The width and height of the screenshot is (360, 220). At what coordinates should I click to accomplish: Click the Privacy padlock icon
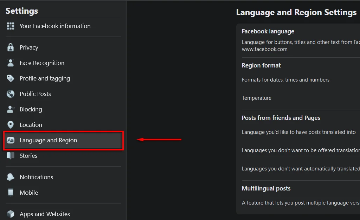(x=11, y=47)
